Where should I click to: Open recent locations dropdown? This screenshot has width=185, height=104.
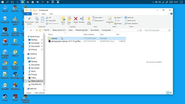(34, 30)
